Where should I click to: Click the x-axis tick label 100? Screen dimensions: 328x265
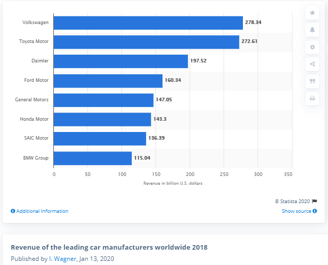point(122,174)
